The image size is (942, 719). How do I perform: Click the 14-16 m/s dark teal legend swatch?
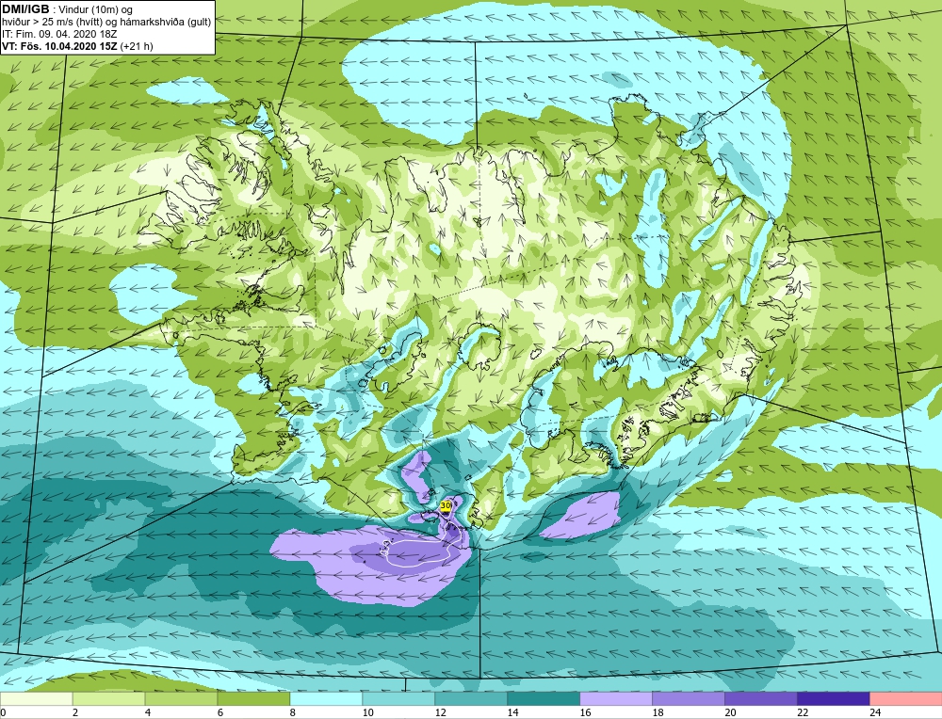click(x=544, y=699)
